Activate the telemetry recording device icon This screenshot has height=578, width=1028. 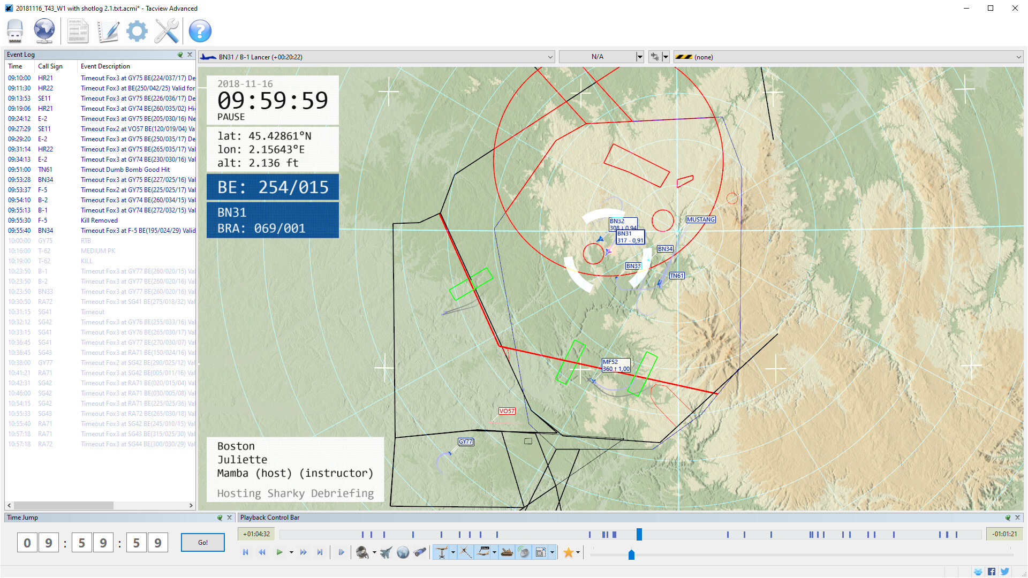tap(14, 31)
